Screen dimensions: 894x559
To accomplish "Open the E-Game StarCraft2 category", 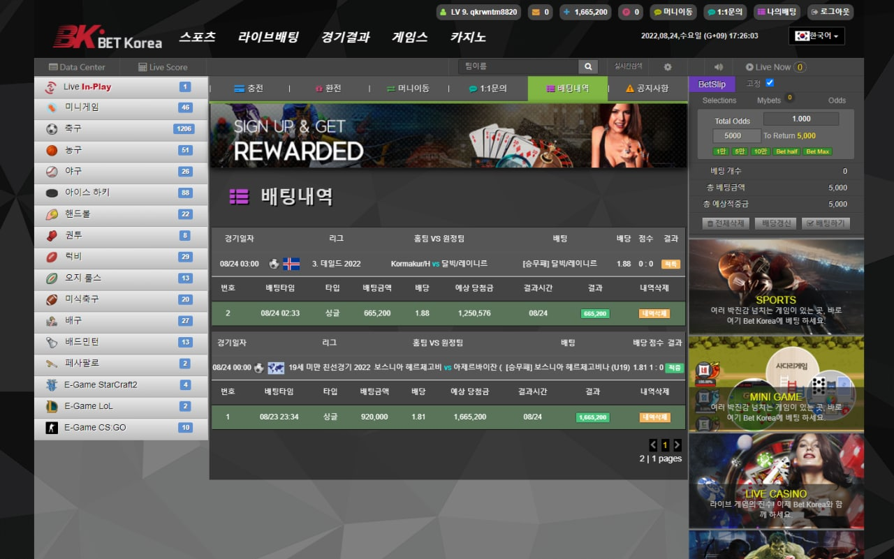I will 121,385.
